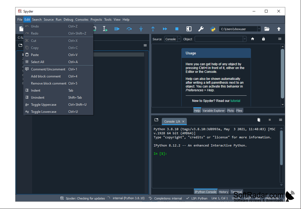
Task: Switch to History tab
Action: click(x=224, y=192)
